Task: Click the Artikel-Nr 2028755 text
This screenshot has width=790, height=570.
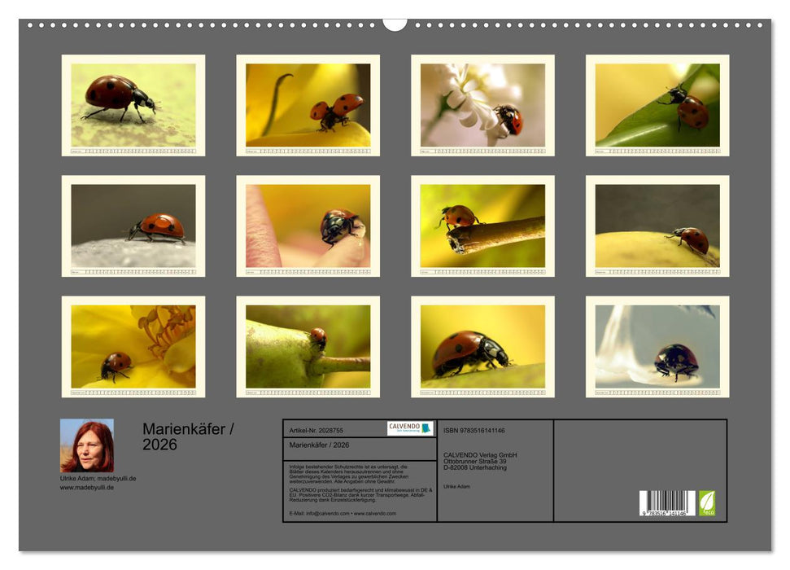Action: [x=316, y=430]
